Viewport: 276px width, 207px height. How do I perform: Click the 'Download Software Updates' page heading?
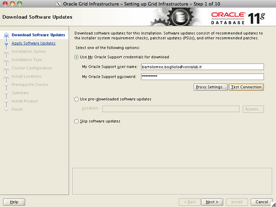coord(37,17)
